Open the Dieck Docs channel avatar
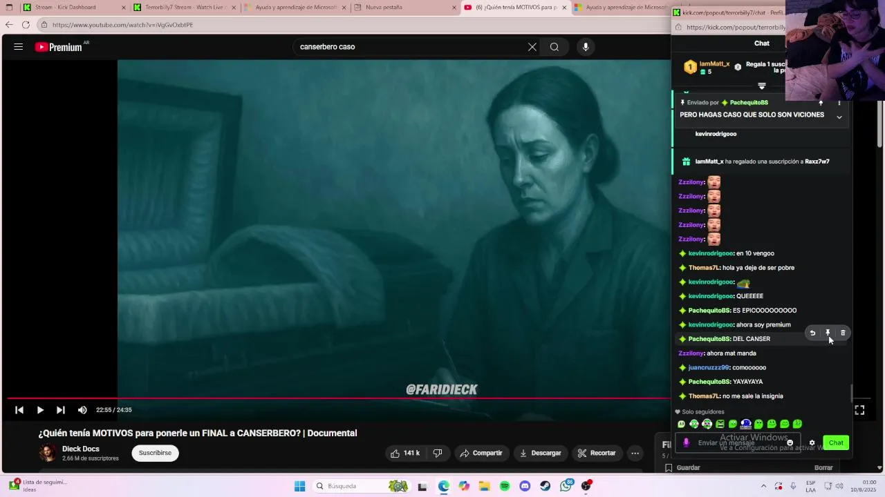The image size is (885, 497). tap(48, 453)
